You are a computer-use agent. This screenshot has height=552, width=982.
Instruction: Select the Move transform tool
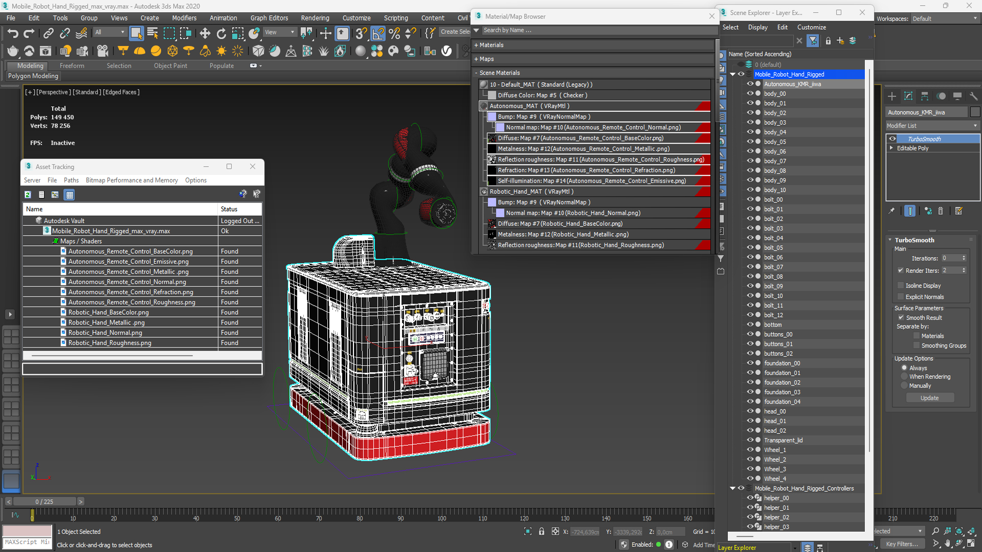pyautogui.click(x=205, y=34)
